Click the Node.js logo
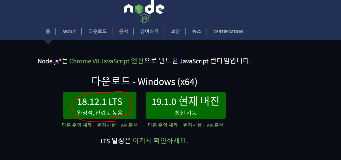 coord(144,11)
